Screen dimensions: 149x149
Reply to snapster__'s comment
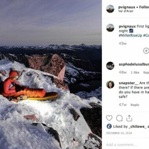pyautogui.click(x=135, y=105)
